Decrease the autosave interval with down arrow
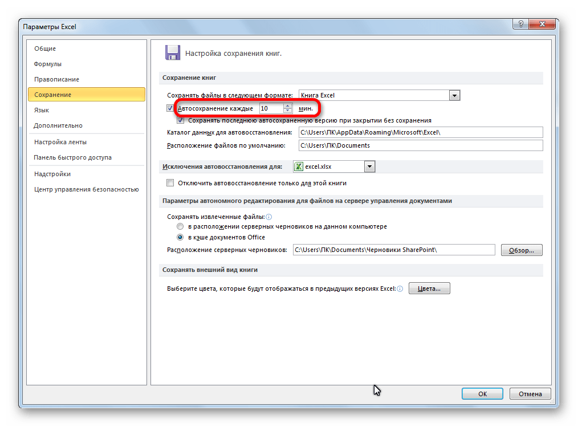The height and width of the screenshot is (427, 578). point(287,111)
